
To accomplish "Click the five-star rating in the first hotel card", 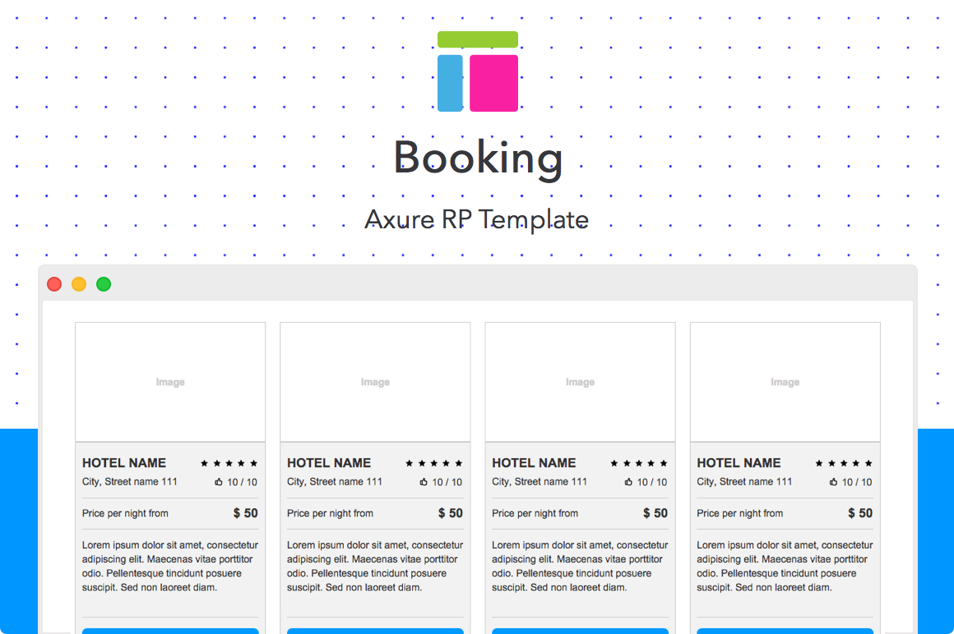I will click(x=229, y=463).
